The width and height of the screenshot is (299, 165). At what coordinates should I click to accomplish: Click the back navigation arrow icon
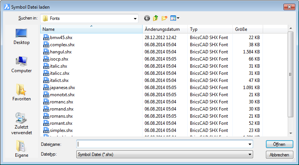pos(147,18)
